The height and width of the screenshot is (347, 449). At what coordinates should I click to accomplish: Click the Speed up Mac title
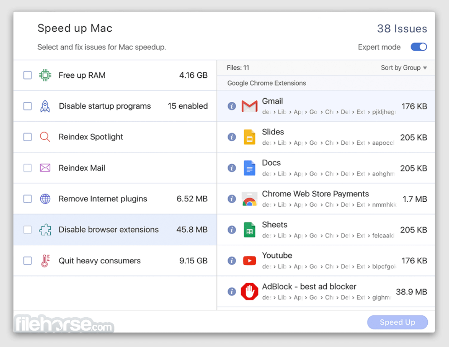click(75, 29)
